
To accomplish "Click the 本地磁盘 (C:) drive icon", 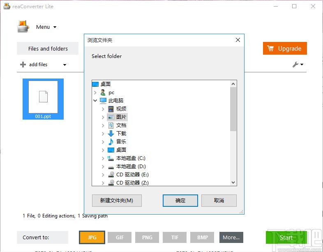I will click(x=111, y=158).
